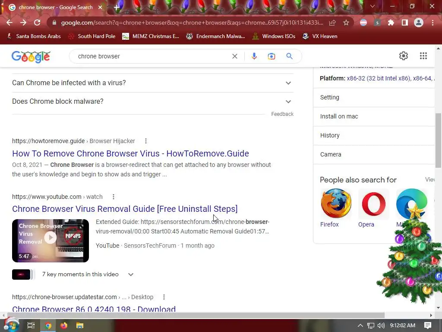Expand the Setting row in knowledge panel
Screen dimensions: 442x332
(x=374, y=98)
